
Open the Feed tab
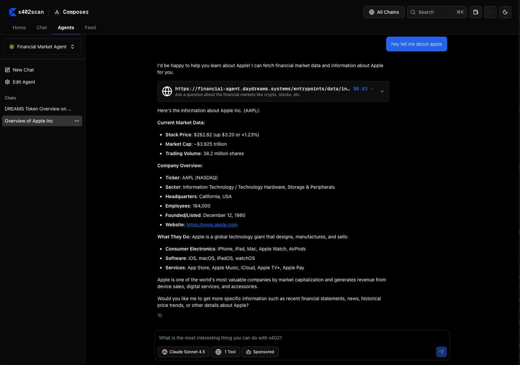(x=90, y=27)
